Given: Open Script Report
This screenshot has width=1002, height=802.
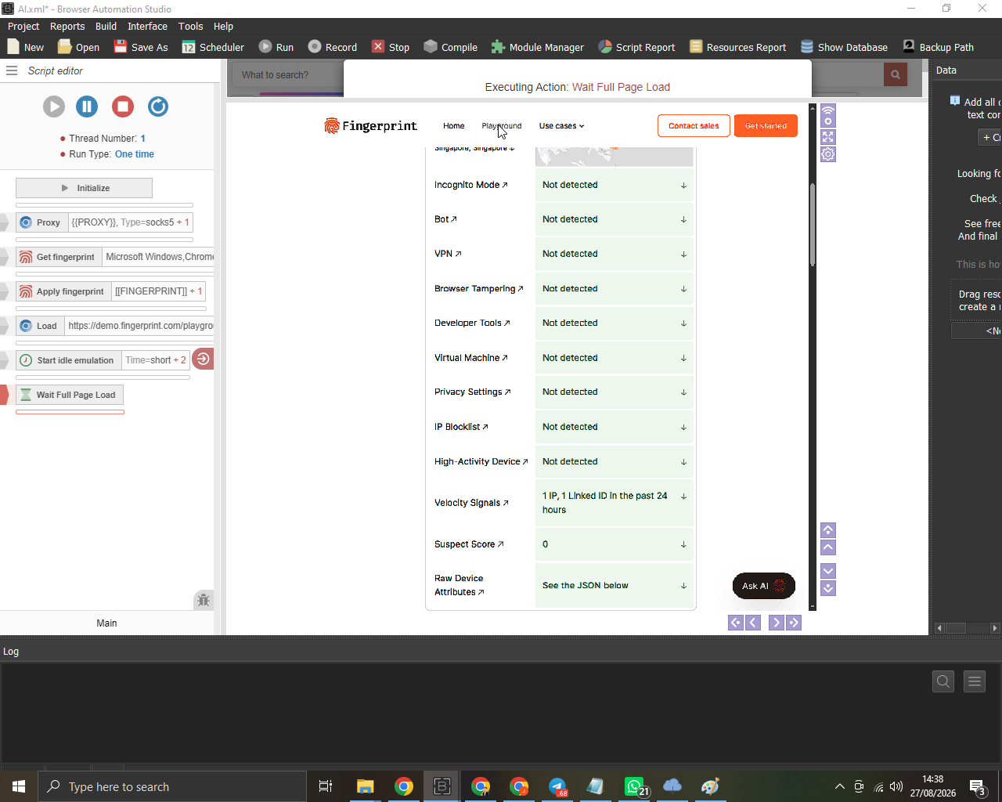Looking at the screenshot, I should pos(636,47).
